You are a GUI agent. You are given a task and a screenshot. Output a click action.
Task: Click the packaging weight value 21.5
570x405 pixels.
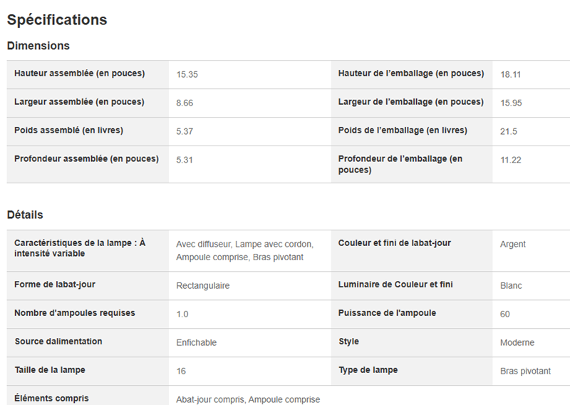(x=509, y=131)
